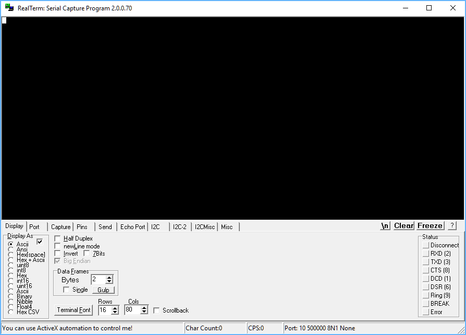Enable Half Duplex mode
Viewport: 466px width, 335px height.
pos(57,238)
